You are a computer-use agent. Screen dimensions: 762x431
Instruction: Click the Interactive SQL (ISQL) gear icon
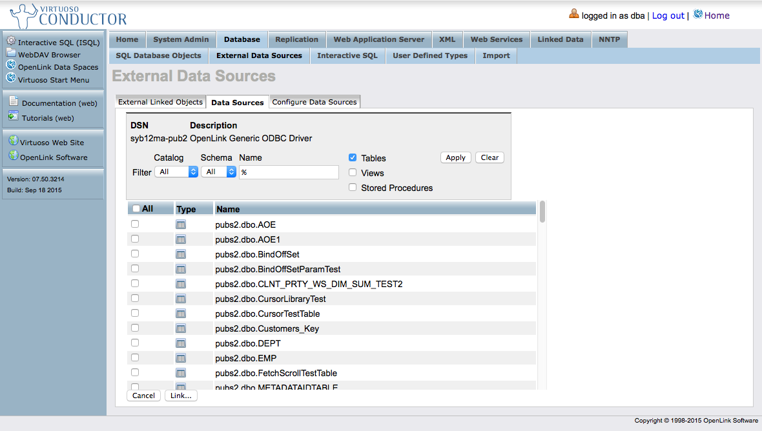[11, 41]
